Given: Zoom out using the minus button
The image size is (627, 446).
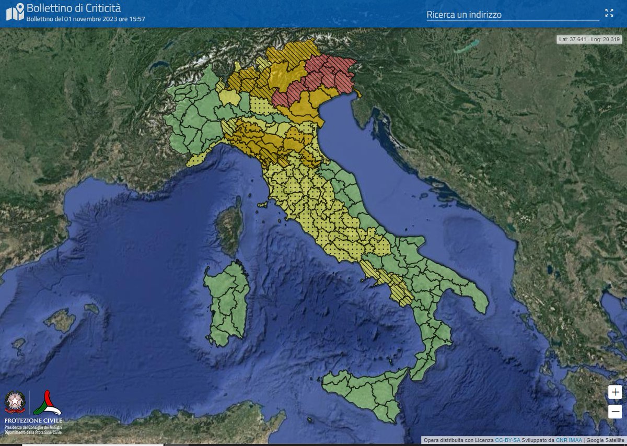Looking at the screenshot, I should pos(615,412).
